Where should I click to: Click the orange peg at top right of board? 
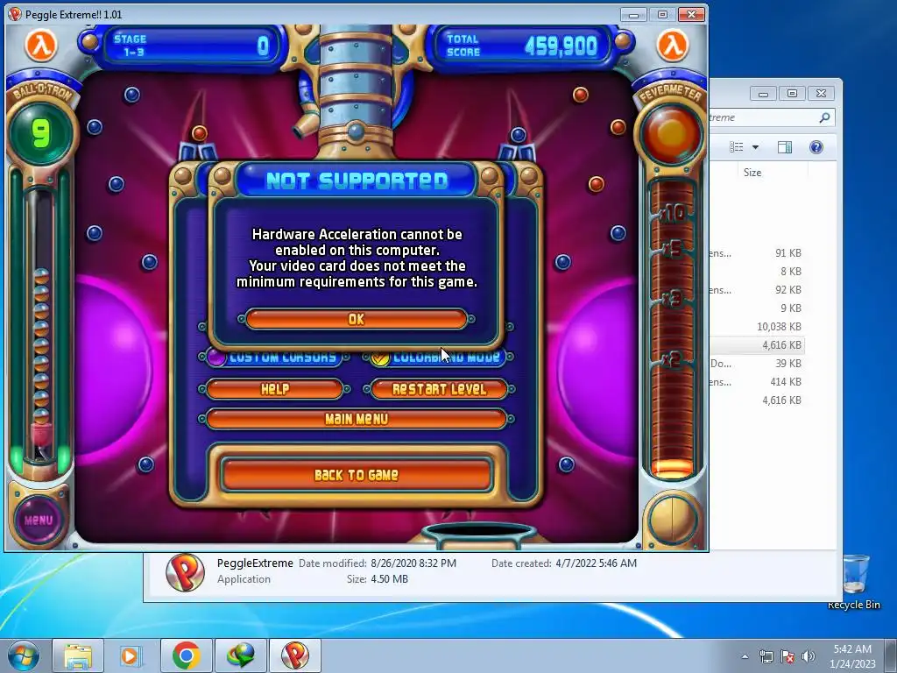[x=581, y=95]
